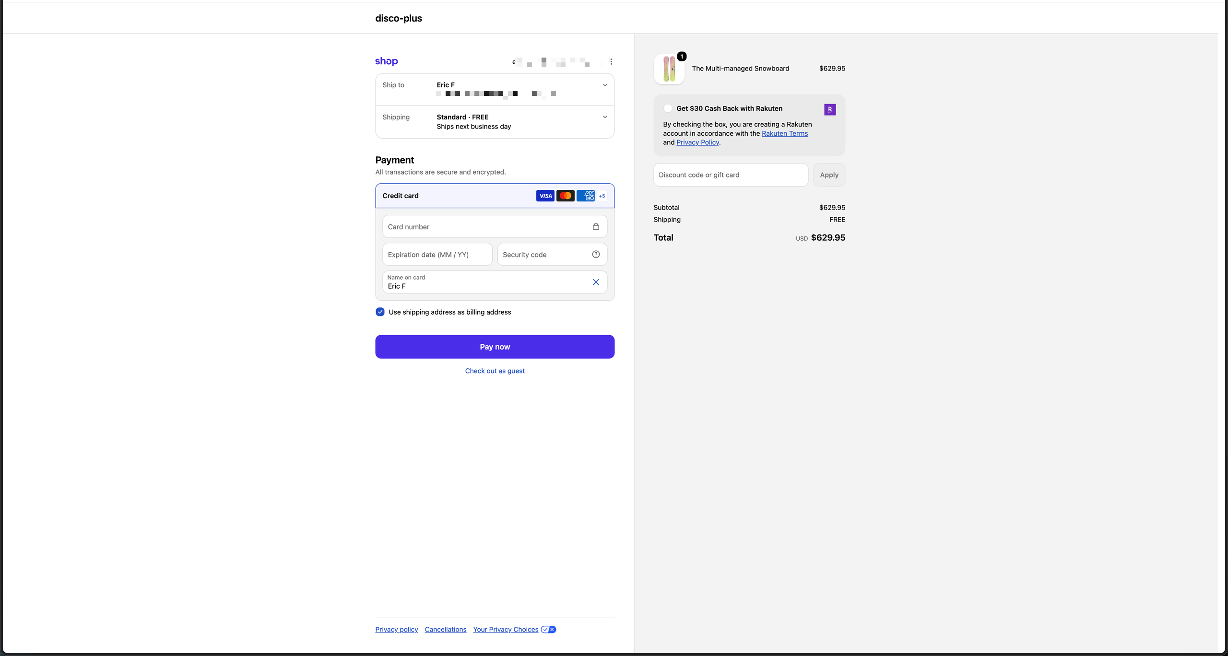Click the Visa card icon
This screenshot has height=656, width=1228.
pos(545,196)
